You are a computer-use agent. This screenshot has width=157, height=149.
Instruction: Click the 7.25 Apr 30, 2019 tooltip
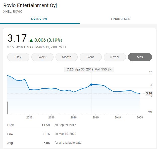[x=89, y=69]
